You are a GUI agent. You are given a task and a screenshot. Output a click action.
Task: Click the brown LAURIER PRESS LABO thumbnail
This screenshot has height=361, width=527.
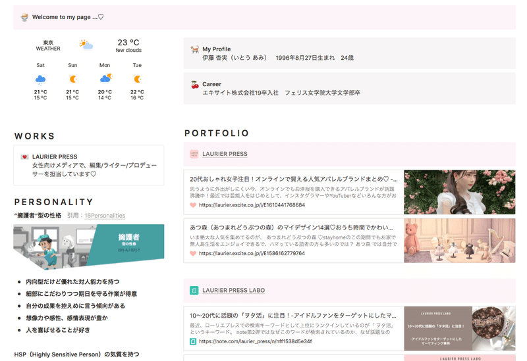tap(459, 329)
